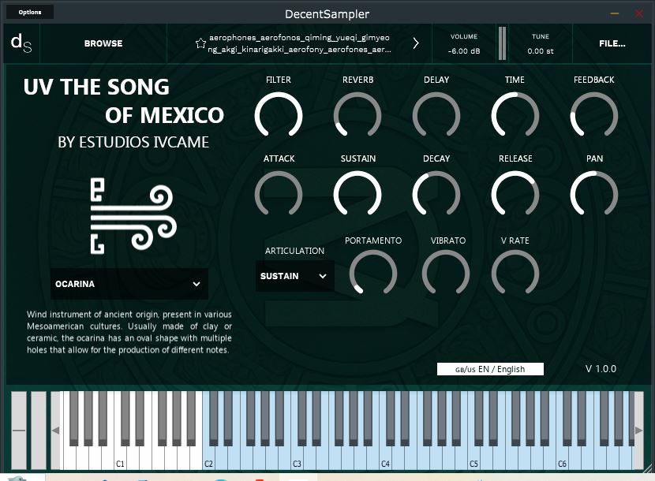Adjust the DELAY knob

[436, 116]
